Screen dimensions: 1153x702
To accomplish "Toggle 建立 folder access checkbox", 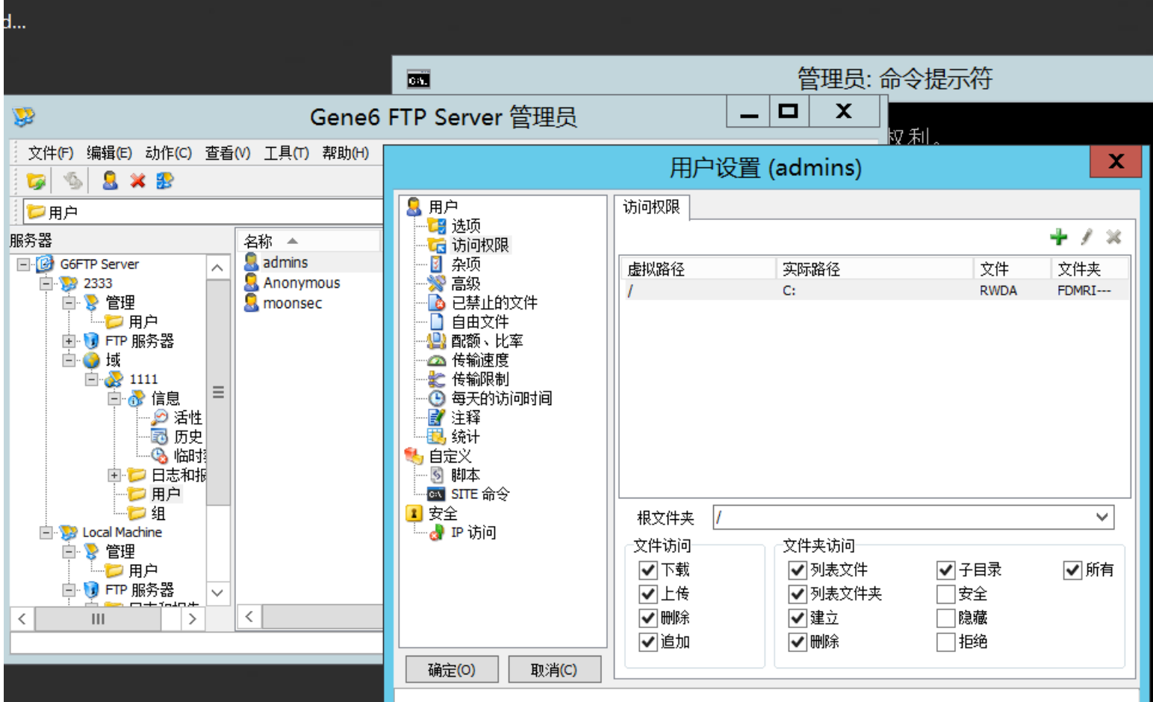I will point(798,618).
